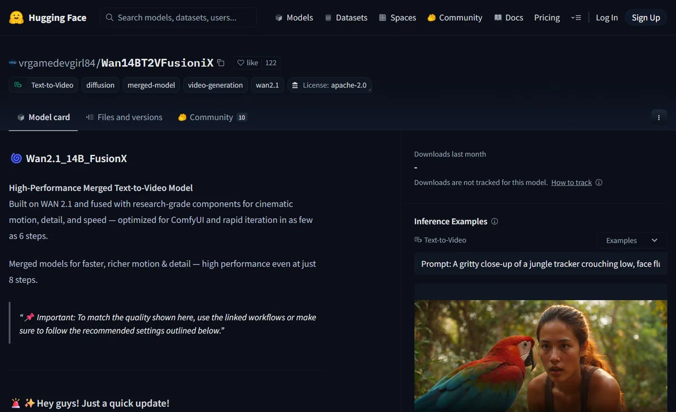This screenshot has width=676, height=412.
Task: Select the wan2.1 tag
Action: (x=268, y=85)
